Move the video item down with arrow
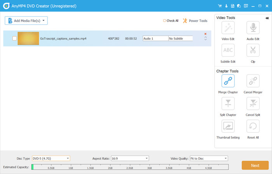272x174 pixels. click(x=206, y=39)
